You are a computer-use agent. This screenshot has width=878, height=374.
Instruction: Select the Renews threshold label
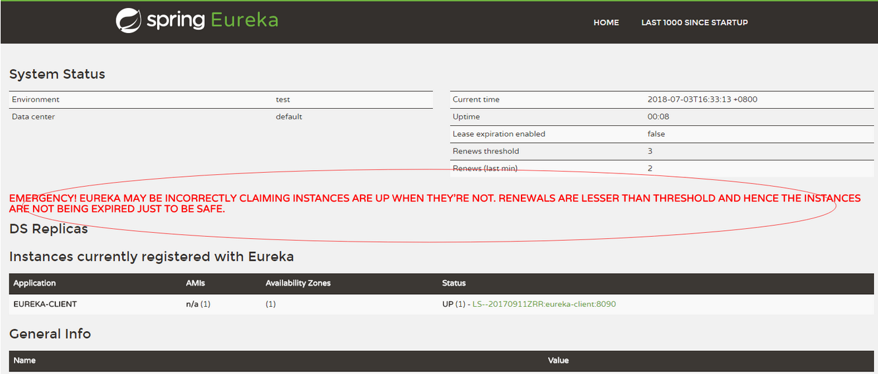pyautogui.click(x=486, y=151)
